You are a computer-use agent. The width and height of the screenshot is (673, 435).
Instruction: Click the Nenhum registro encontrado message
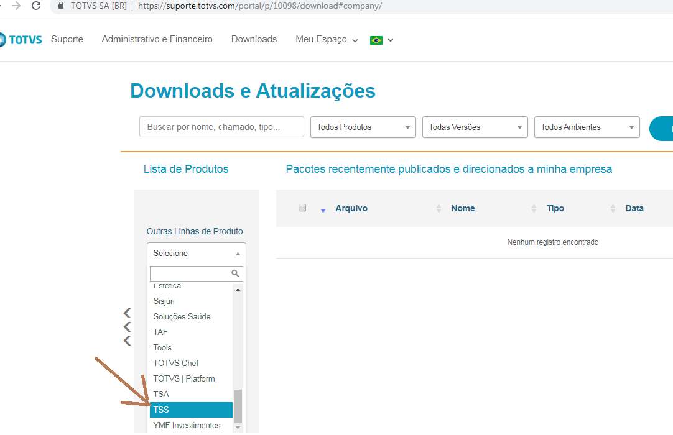point(553,242)
